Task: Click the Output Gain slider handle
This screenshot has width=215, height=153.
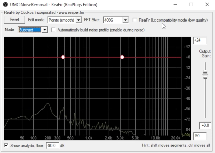Action: (205, 74)
